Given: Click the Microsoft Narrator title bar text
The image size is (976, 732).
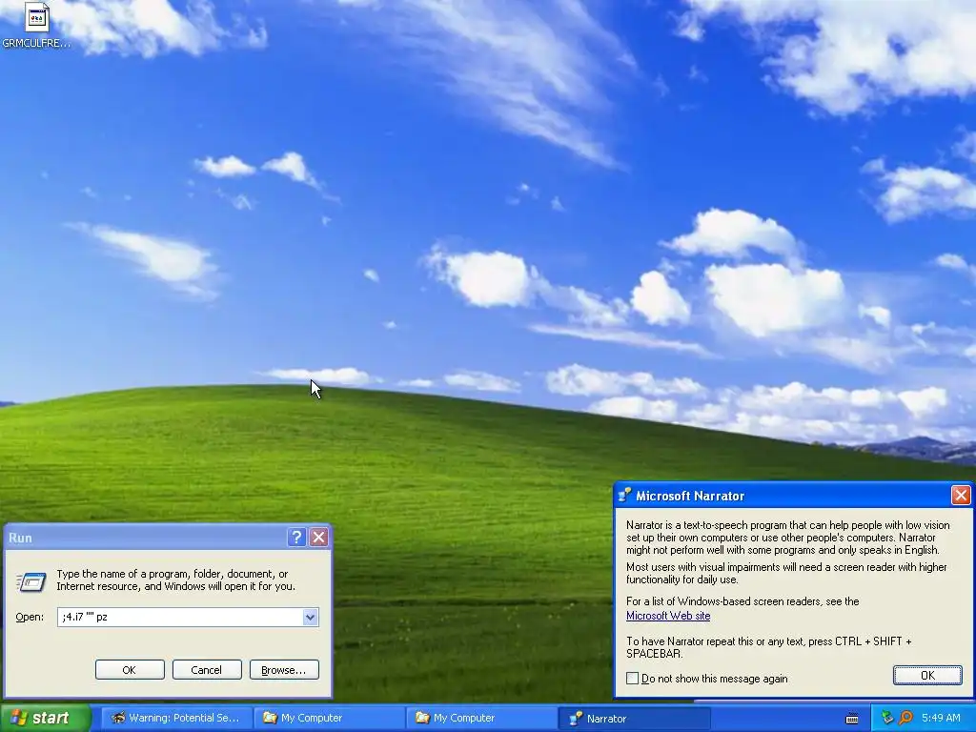Looking at the screenshot, I should [690, 496].
